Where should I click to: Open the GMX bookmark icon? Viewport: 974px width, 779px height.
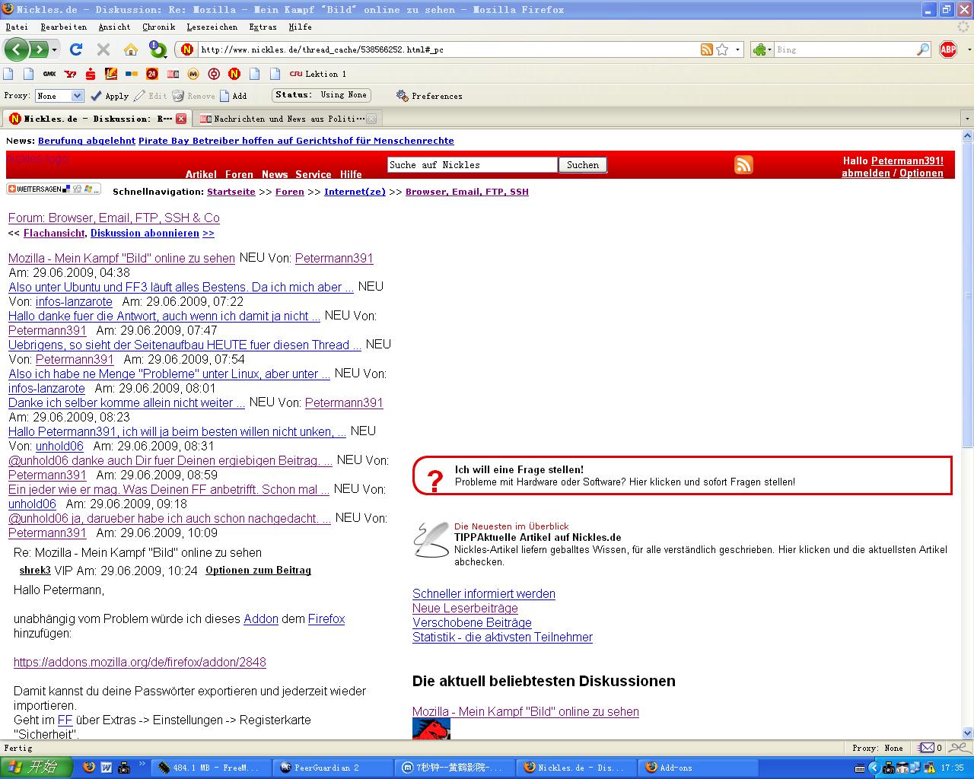(x=49, y=74)
